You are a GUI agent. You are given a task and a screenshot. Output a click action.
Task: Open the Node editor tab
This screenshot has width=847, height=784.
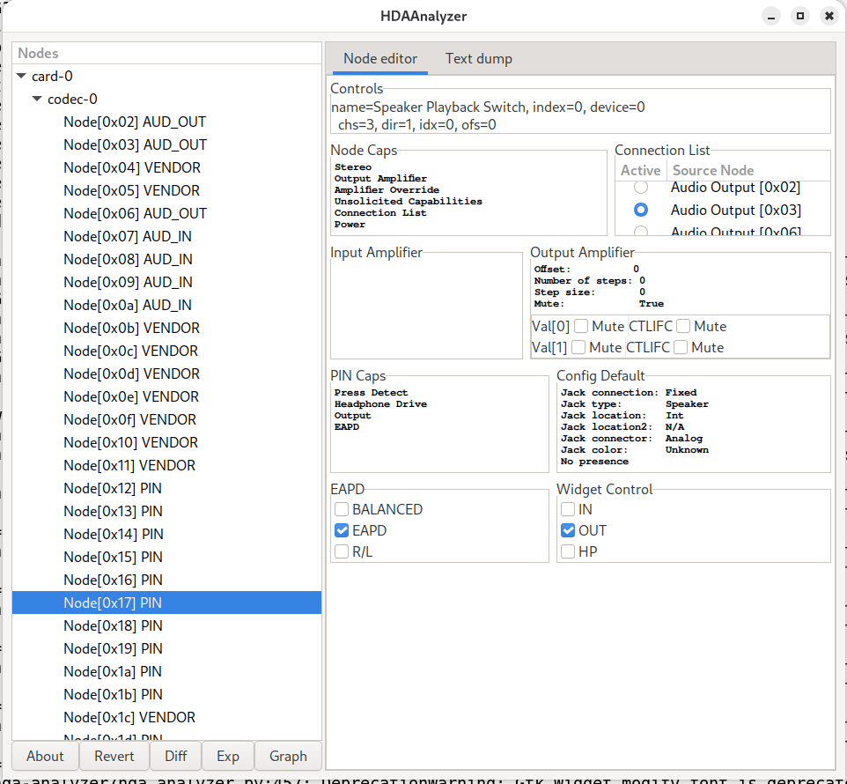tap(379, 59)
